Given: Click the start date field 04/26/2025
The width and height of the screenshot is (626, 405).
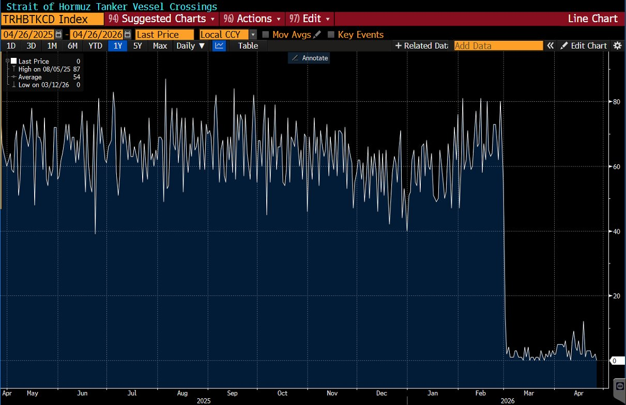Looking at the screenshot, I should [x=28, y=35].
